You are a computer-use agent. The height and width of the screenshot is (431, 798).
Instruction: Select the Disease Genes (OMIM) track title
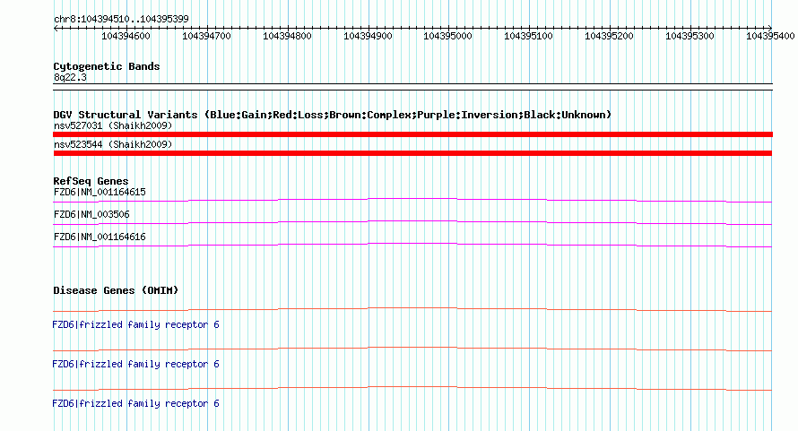coord(116,290)
